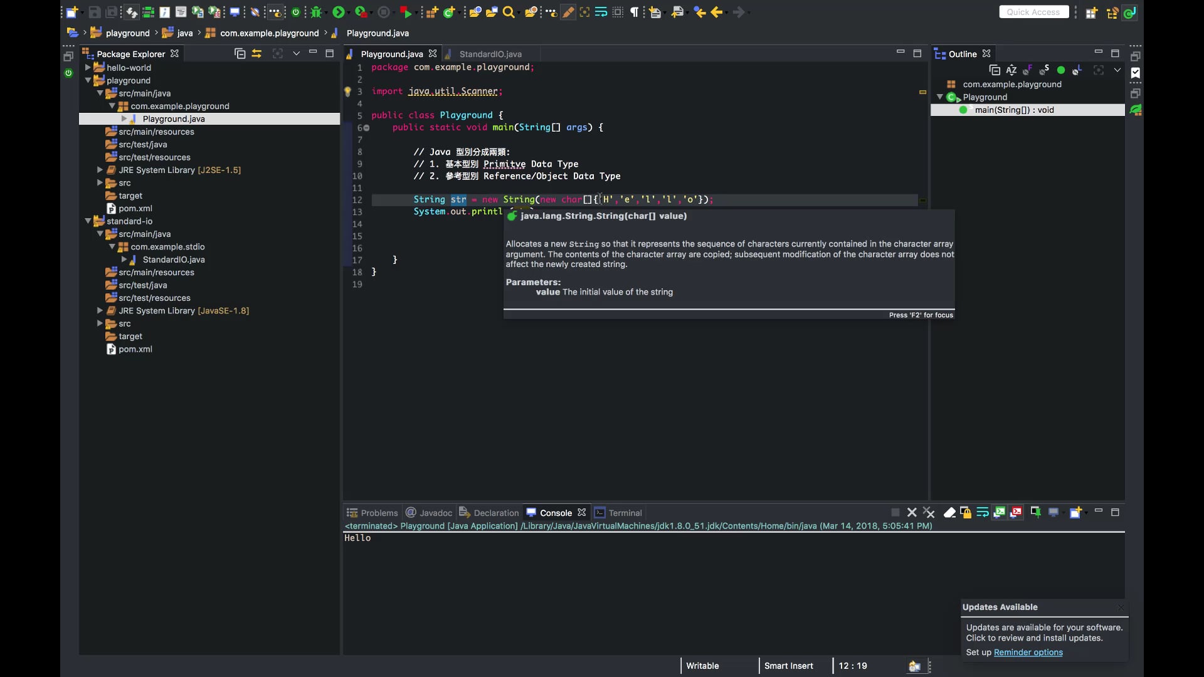Collapse all in Package Explorer
Viewport: 1204px width, 677px height.
click(x=240, y=53)
